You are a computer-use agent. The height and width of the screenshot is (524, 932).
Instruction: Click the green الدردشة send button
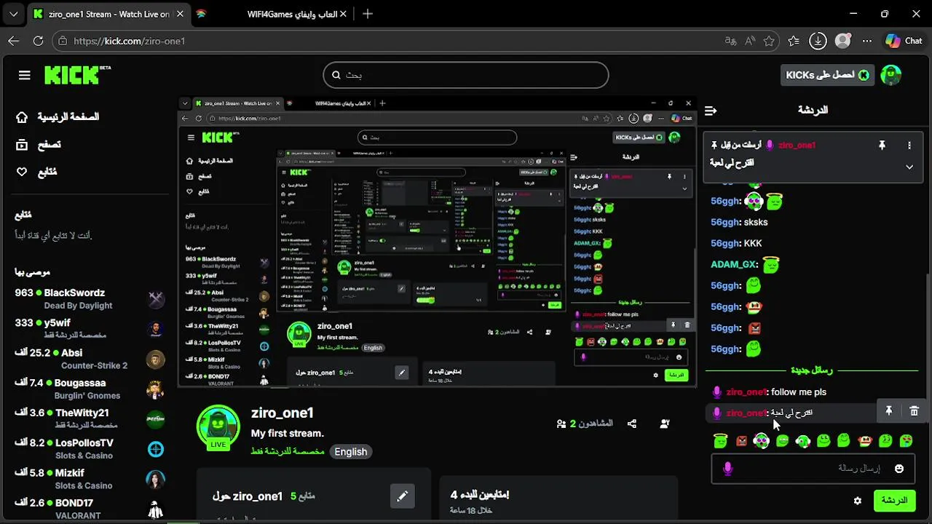pos(894,501)
